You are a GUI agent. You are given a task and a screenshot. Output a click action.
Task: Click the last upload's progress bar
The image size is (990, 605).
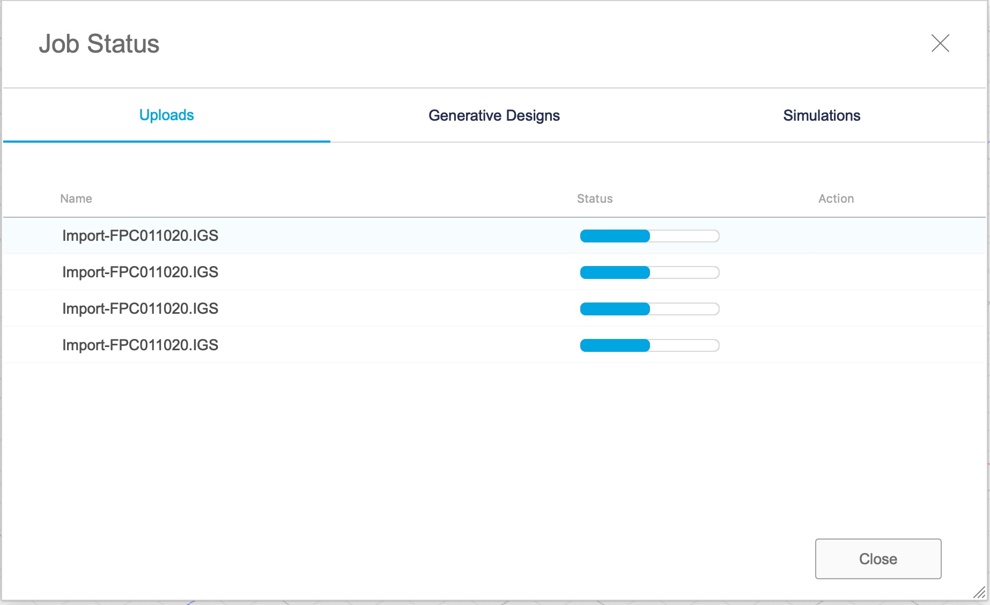649,345
